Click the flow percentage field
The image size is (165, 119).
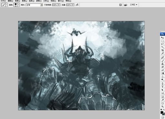pos(69,5)
